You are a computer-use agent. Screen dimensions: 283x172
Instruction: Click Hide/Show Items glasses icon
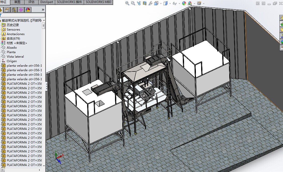coord(175,3)
